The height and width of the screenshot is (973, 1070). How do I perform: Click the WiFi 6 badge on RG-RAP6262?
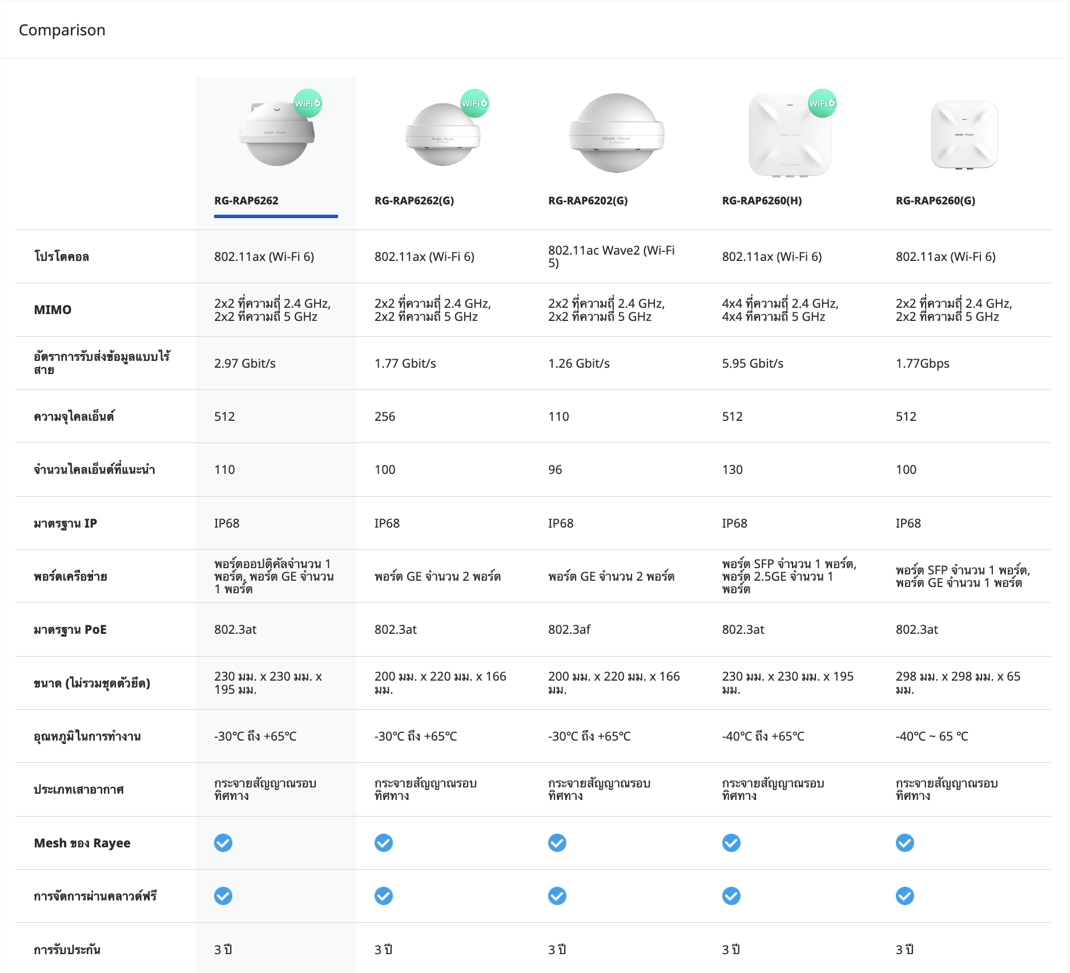308,103
